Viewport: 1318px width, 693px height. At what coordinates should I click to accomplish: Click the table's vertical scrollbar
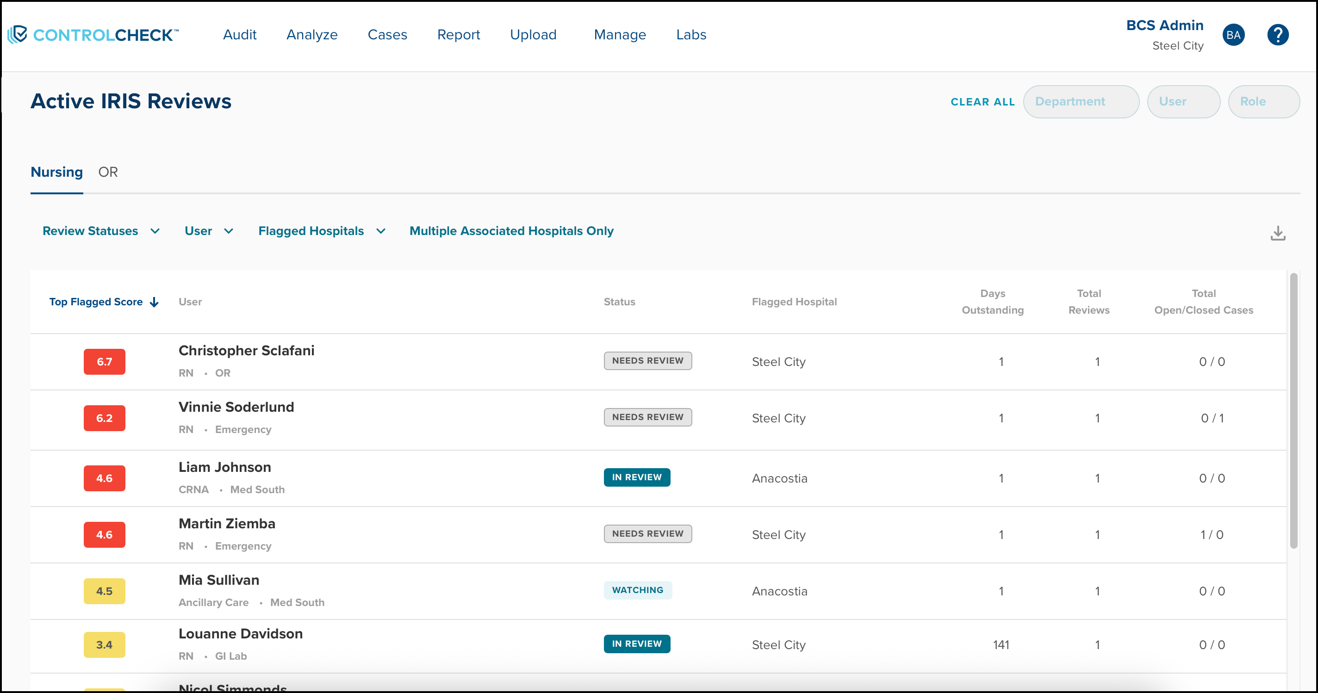(x=1293, y=409)
